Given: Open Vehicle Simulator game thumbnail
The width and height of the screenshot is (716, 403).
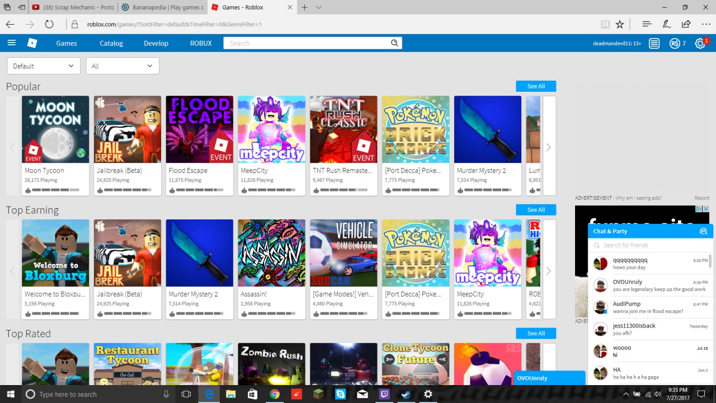Looking at the screenshot, I should click(343, 253).
